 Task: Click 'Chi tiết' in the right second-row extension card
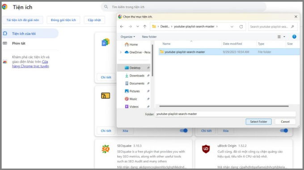click(x=206, y=131)
